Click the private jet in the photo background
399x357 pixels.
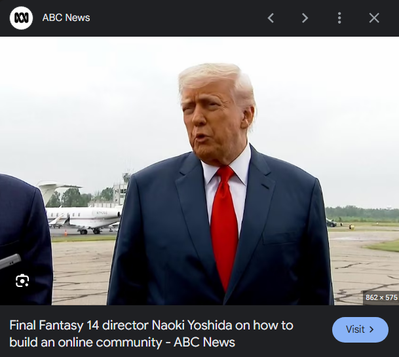[81, 214]
